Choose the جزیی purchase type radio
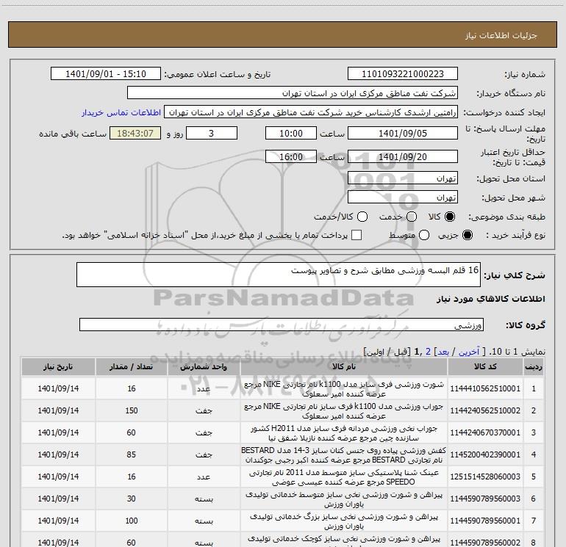This screenshot has width=566, height=547. (x=468, y=235)
